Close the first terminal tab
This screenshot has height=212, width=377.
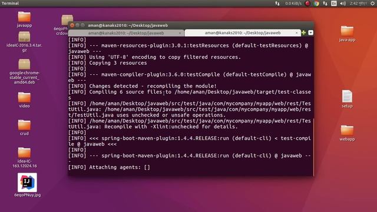click(x=180, y=33)
